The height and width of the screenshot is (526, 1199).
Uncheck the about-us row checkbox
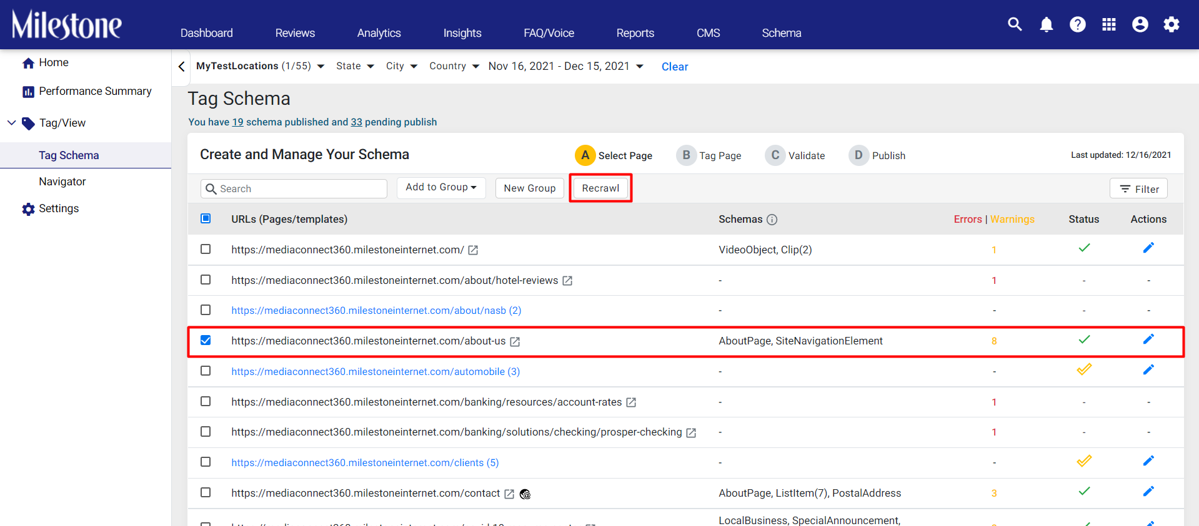[206, 340]
